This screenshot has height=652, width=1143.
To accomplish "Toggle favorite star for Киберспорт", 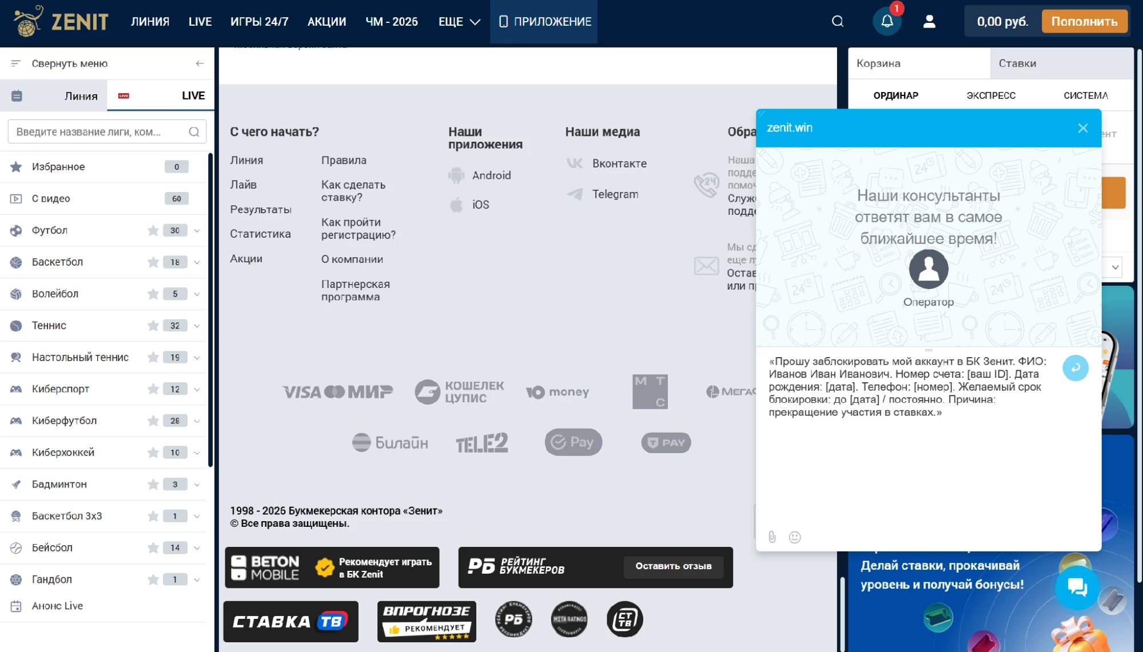I will pos(153,389).
